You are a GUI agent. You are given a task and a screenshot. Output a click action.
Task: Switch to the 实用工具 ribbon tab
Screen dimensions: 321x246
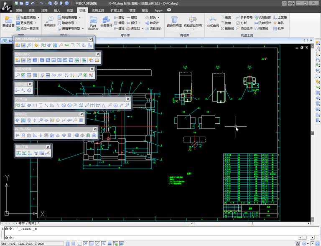(98, 10)
